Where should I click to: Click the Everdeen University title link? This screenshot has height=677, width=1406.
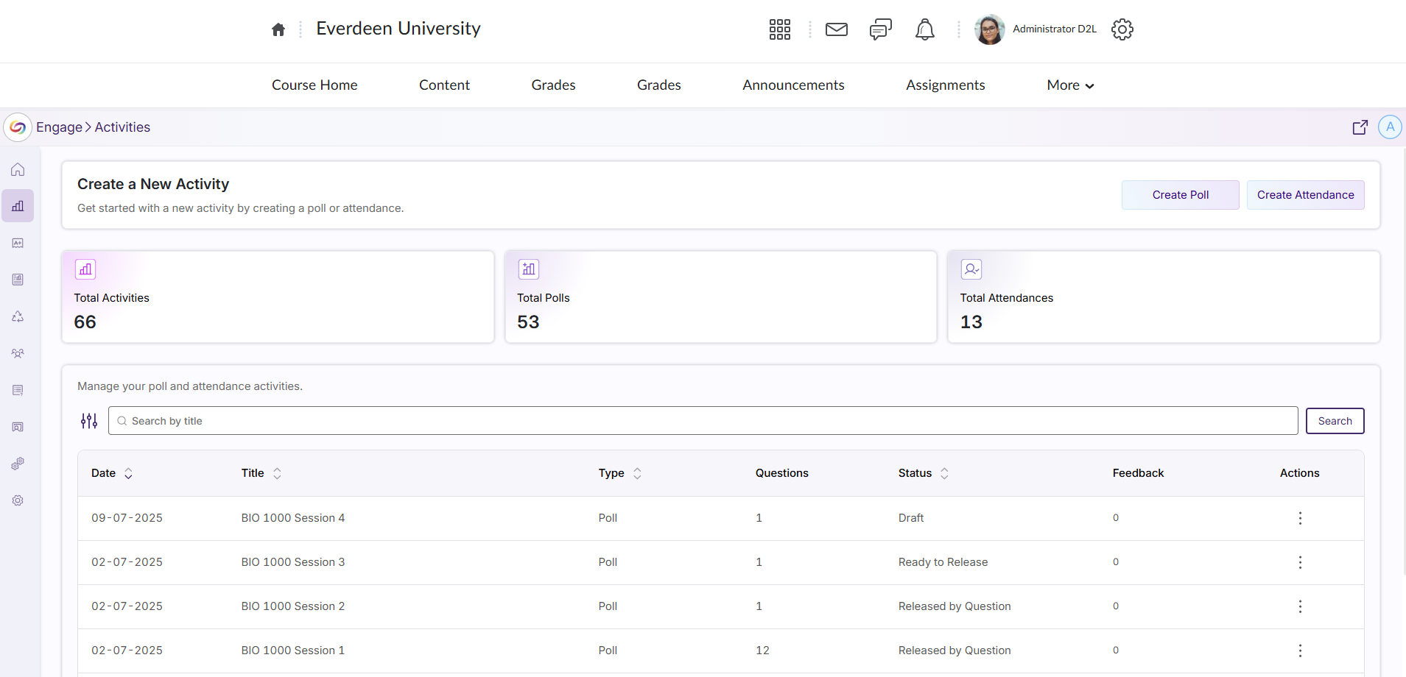point(398,29)
